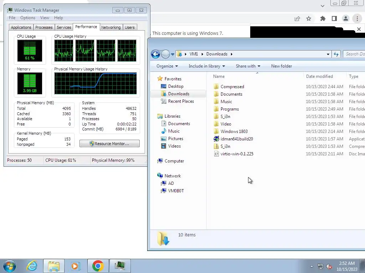Screen dimensions: 365x273
Task: Click Chrome's share page icon
Action: 297,19
